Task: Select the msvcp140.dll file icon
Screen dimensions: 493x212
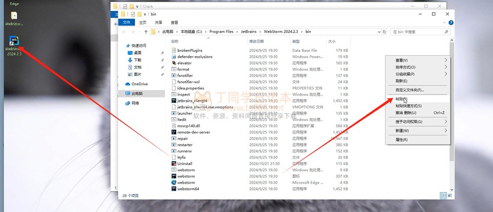Action: click(174, 126)
